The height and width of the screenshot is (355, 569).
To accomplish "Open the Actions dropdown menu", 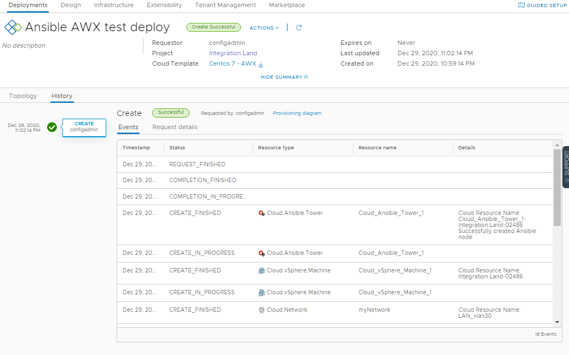I will 264,28.
